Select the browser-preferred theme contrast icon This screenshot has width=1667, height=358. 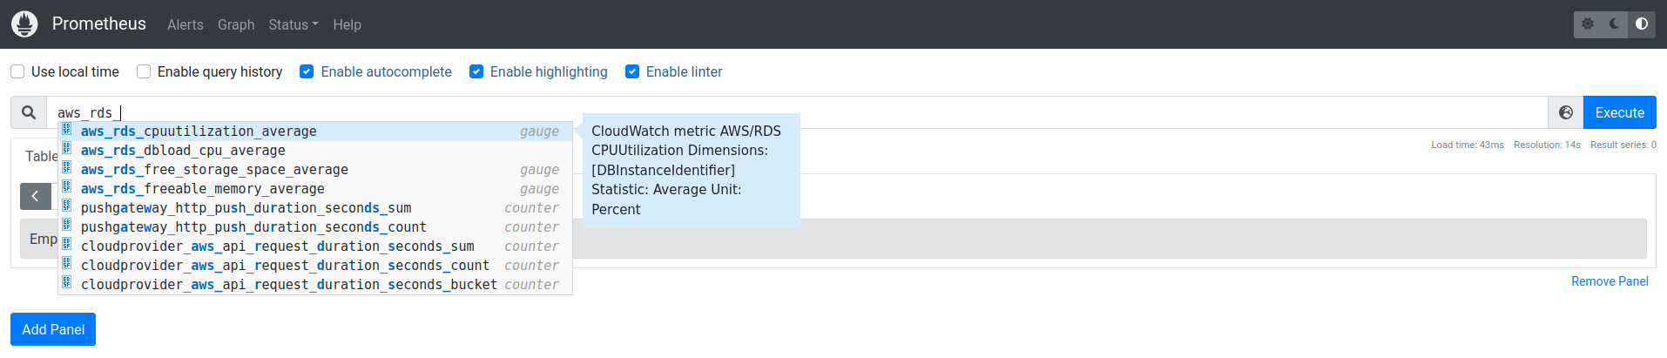tap(1641, 24)
